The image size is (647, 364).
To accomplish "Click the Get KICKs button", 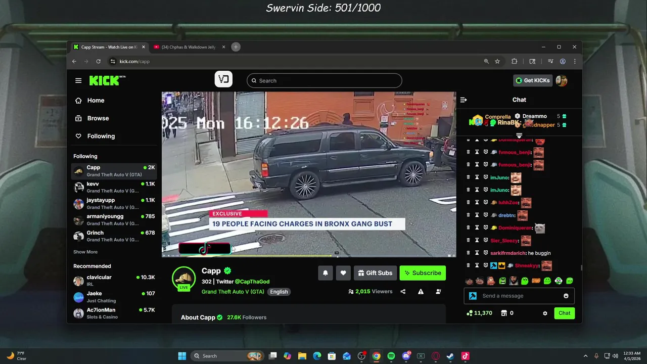I will pos(532,80).
